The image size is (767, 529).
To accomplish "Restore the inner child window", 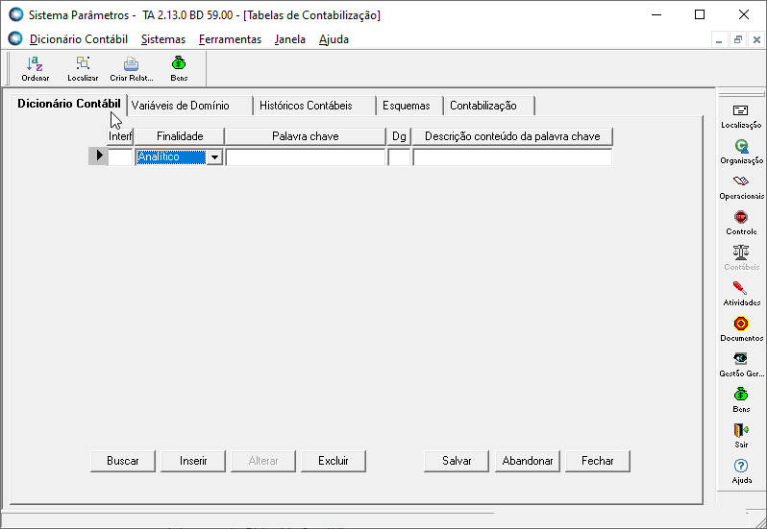I will tap(737, 39).
